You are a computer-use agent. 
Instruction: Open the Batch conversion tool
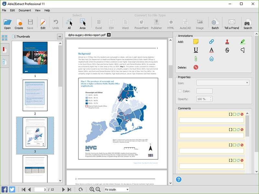(215, 24)
